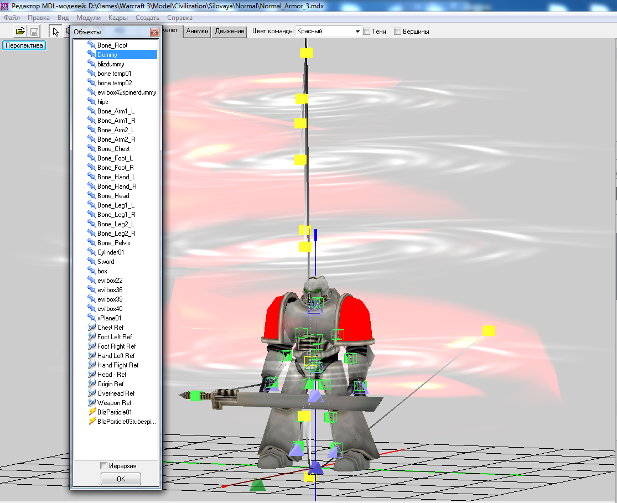Click the bone icon beside blizdummy

click(92, 64)
